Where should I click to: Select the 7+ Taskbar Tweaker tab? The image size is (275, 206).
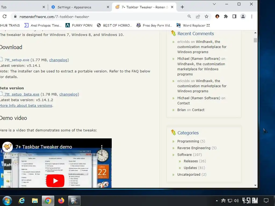144,7
